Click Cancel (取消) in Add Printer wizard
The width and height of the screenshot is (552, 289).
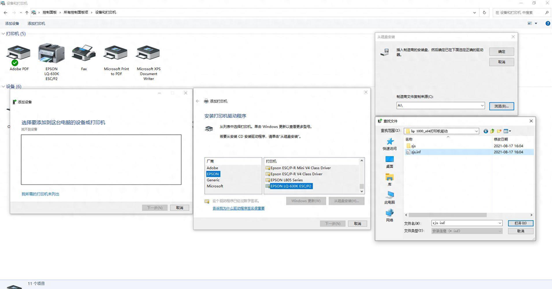click(x=358, y=223)
